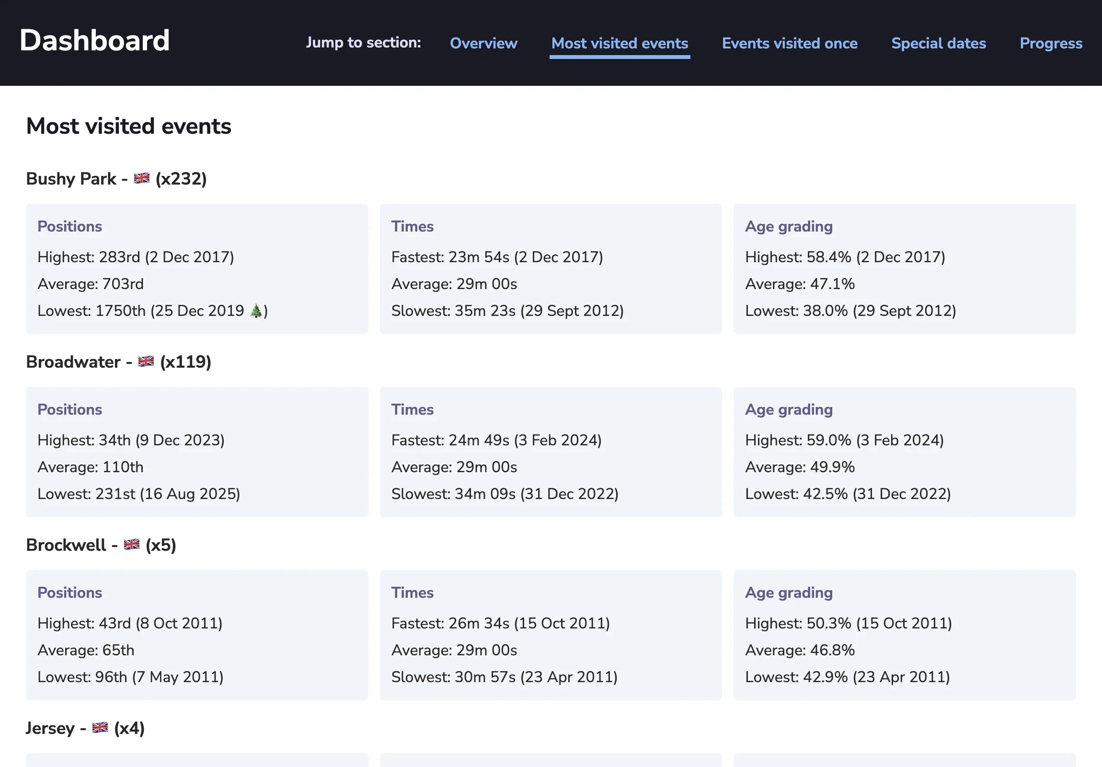The image size is (1102, 767).
Task: Click the Age grading heading under Brockwell
Action: [789, 592]
